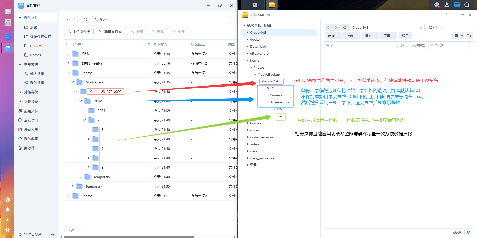Click the refresh icon beside 我的文件 path
Image resolution: width=477 pixels, height=238 pixels.
(85, 20)
